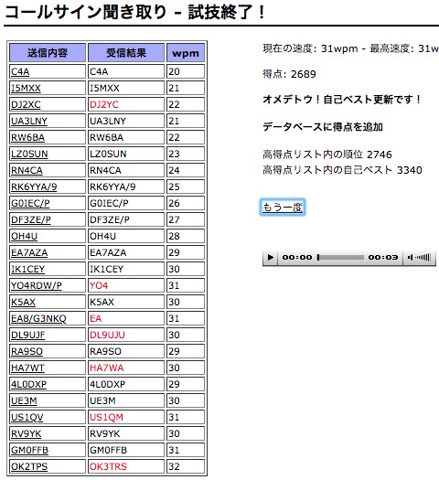Viewport: 439px width, 480px height.
Task: Open sent callsign RA9SO link
Action: click(27, 351)
